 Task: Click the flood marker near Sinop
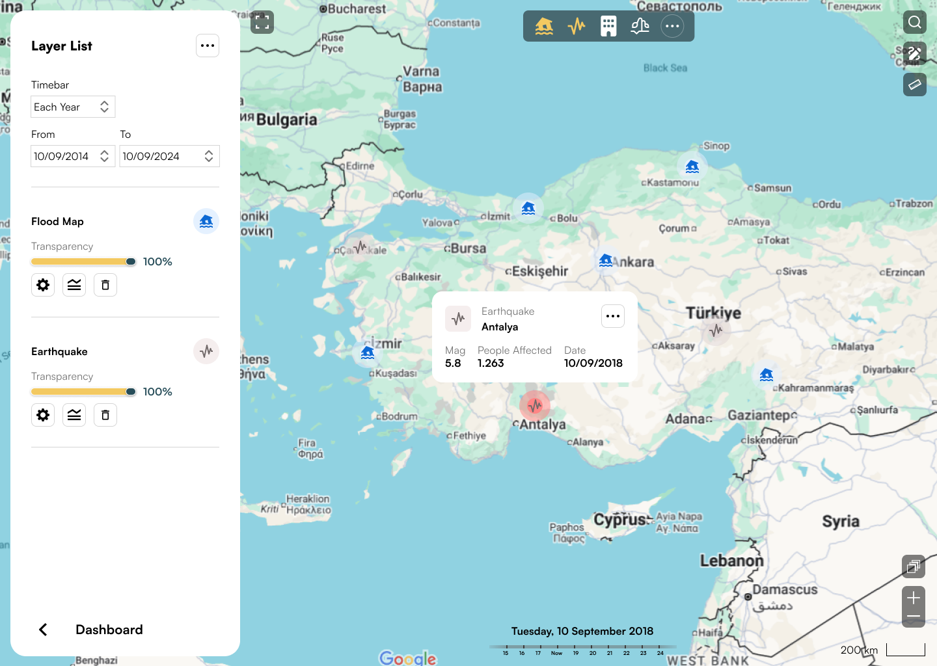coord(692,166)
